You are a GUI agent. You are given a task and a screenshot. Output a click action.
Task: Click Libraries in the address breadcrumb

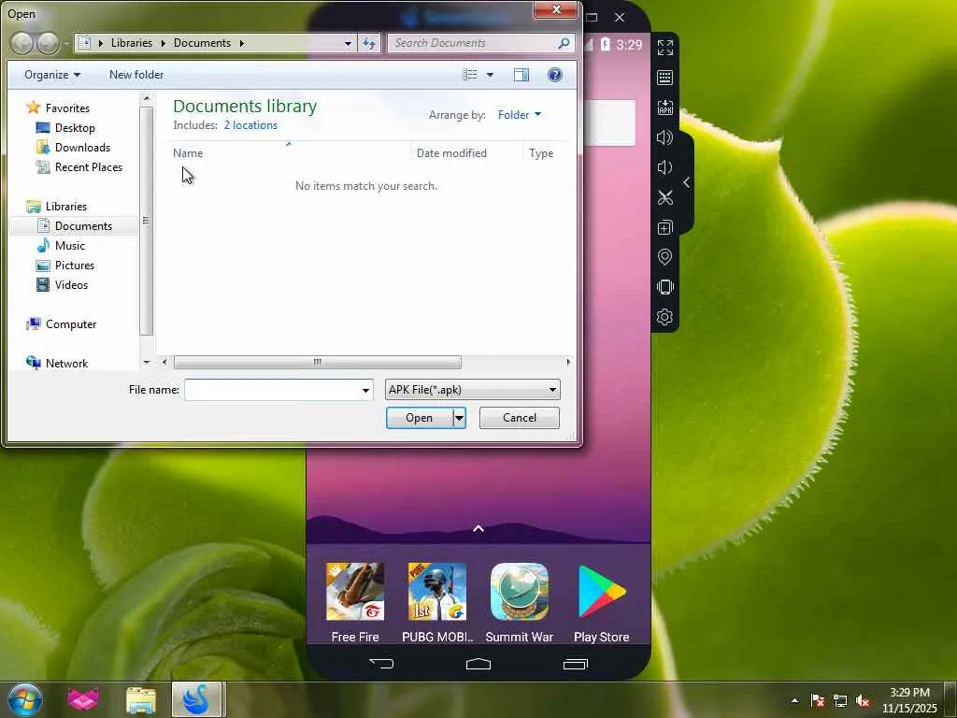coord(131,43)
